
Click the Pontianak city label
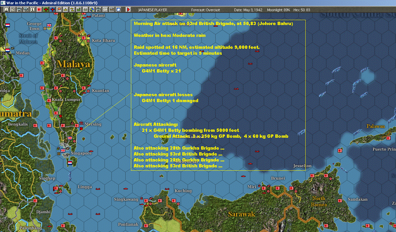128,224
